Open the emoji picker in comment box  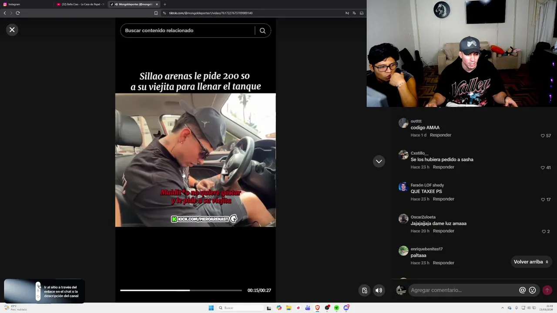(532, 290)
